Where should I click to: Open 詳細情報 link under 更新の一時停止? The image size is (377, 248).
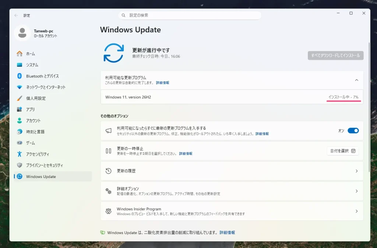click(186, 154)
